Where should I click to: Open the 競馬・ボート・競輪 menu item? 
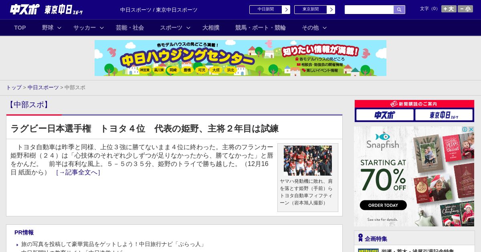click(261, 28)
